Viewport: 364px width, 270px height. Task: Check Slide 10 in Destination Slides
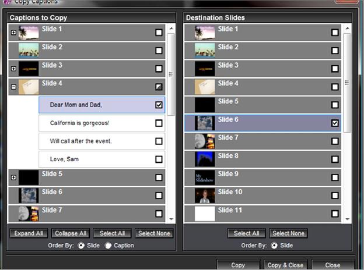click(x=335, y=196)
